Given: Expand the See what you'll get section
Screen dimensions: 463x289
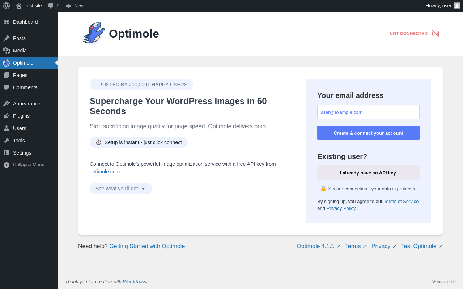Looking at the screenshot, I should [x=121, y=189].
